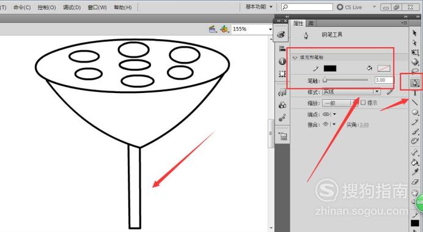Open the 窗口(W) menu
423x232 pixels.
[97, 7]
